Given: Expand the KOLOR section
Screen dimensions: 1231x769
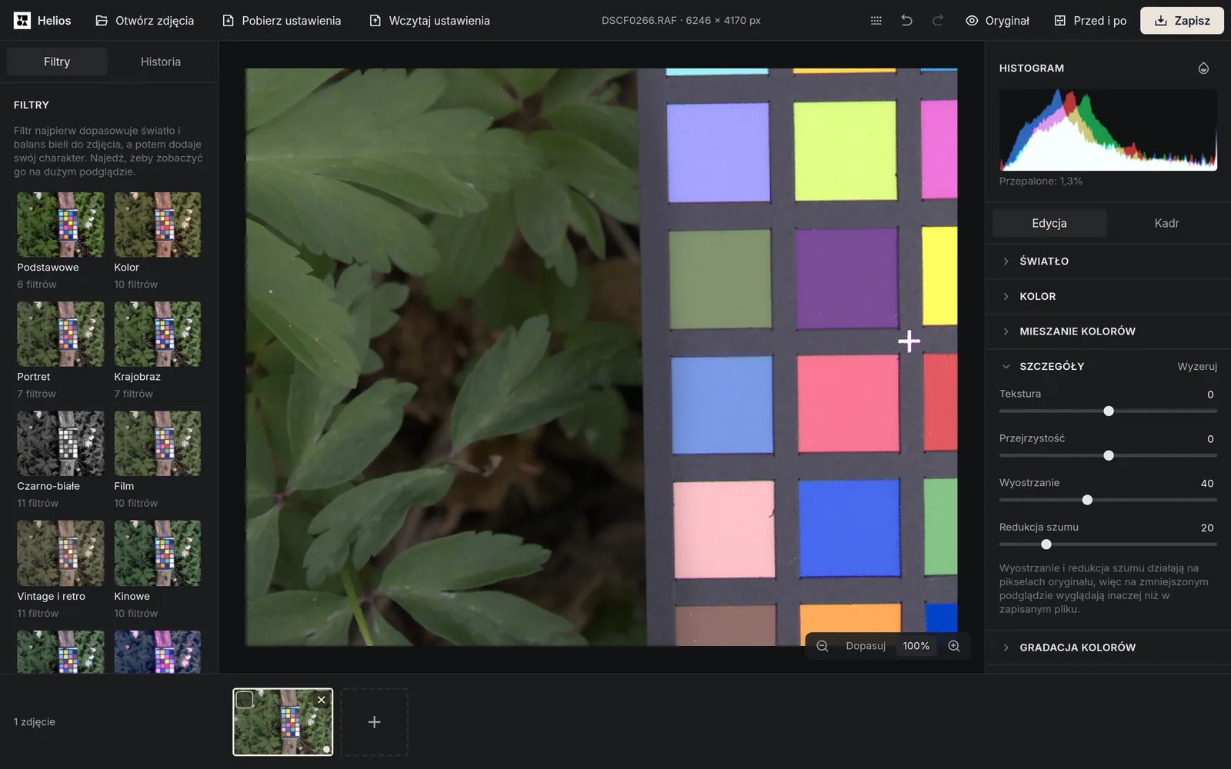Looking at the screenshot, I should [1108, 297].
